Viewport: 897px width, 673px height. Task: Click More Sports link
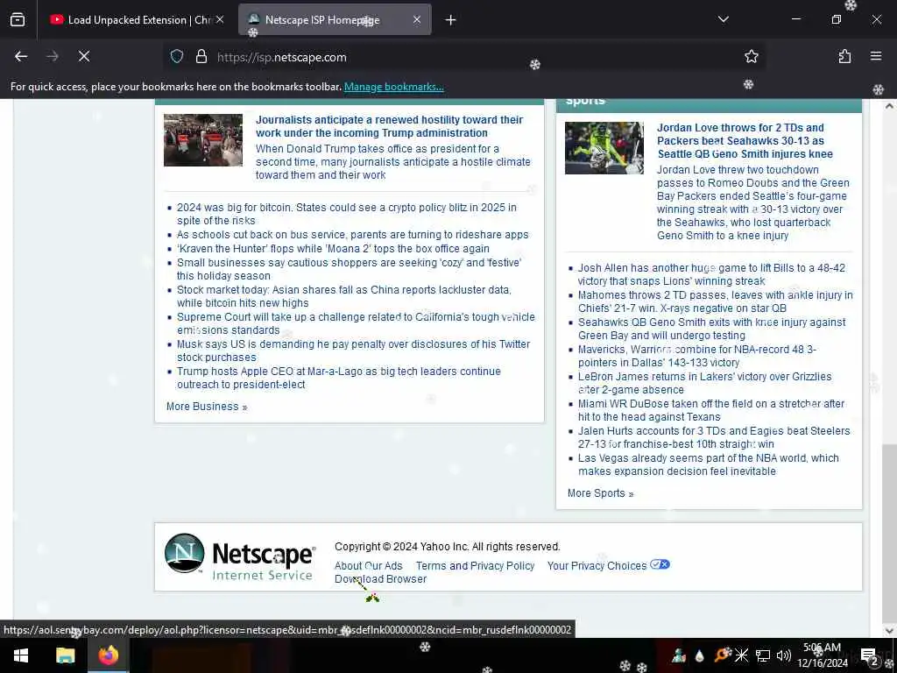(x=600, y=493)
